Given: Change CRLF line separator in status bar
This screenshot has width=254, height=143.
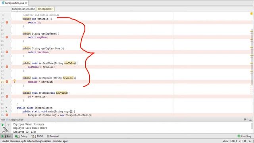Looking at the screenshot, I should pos(233,141).
